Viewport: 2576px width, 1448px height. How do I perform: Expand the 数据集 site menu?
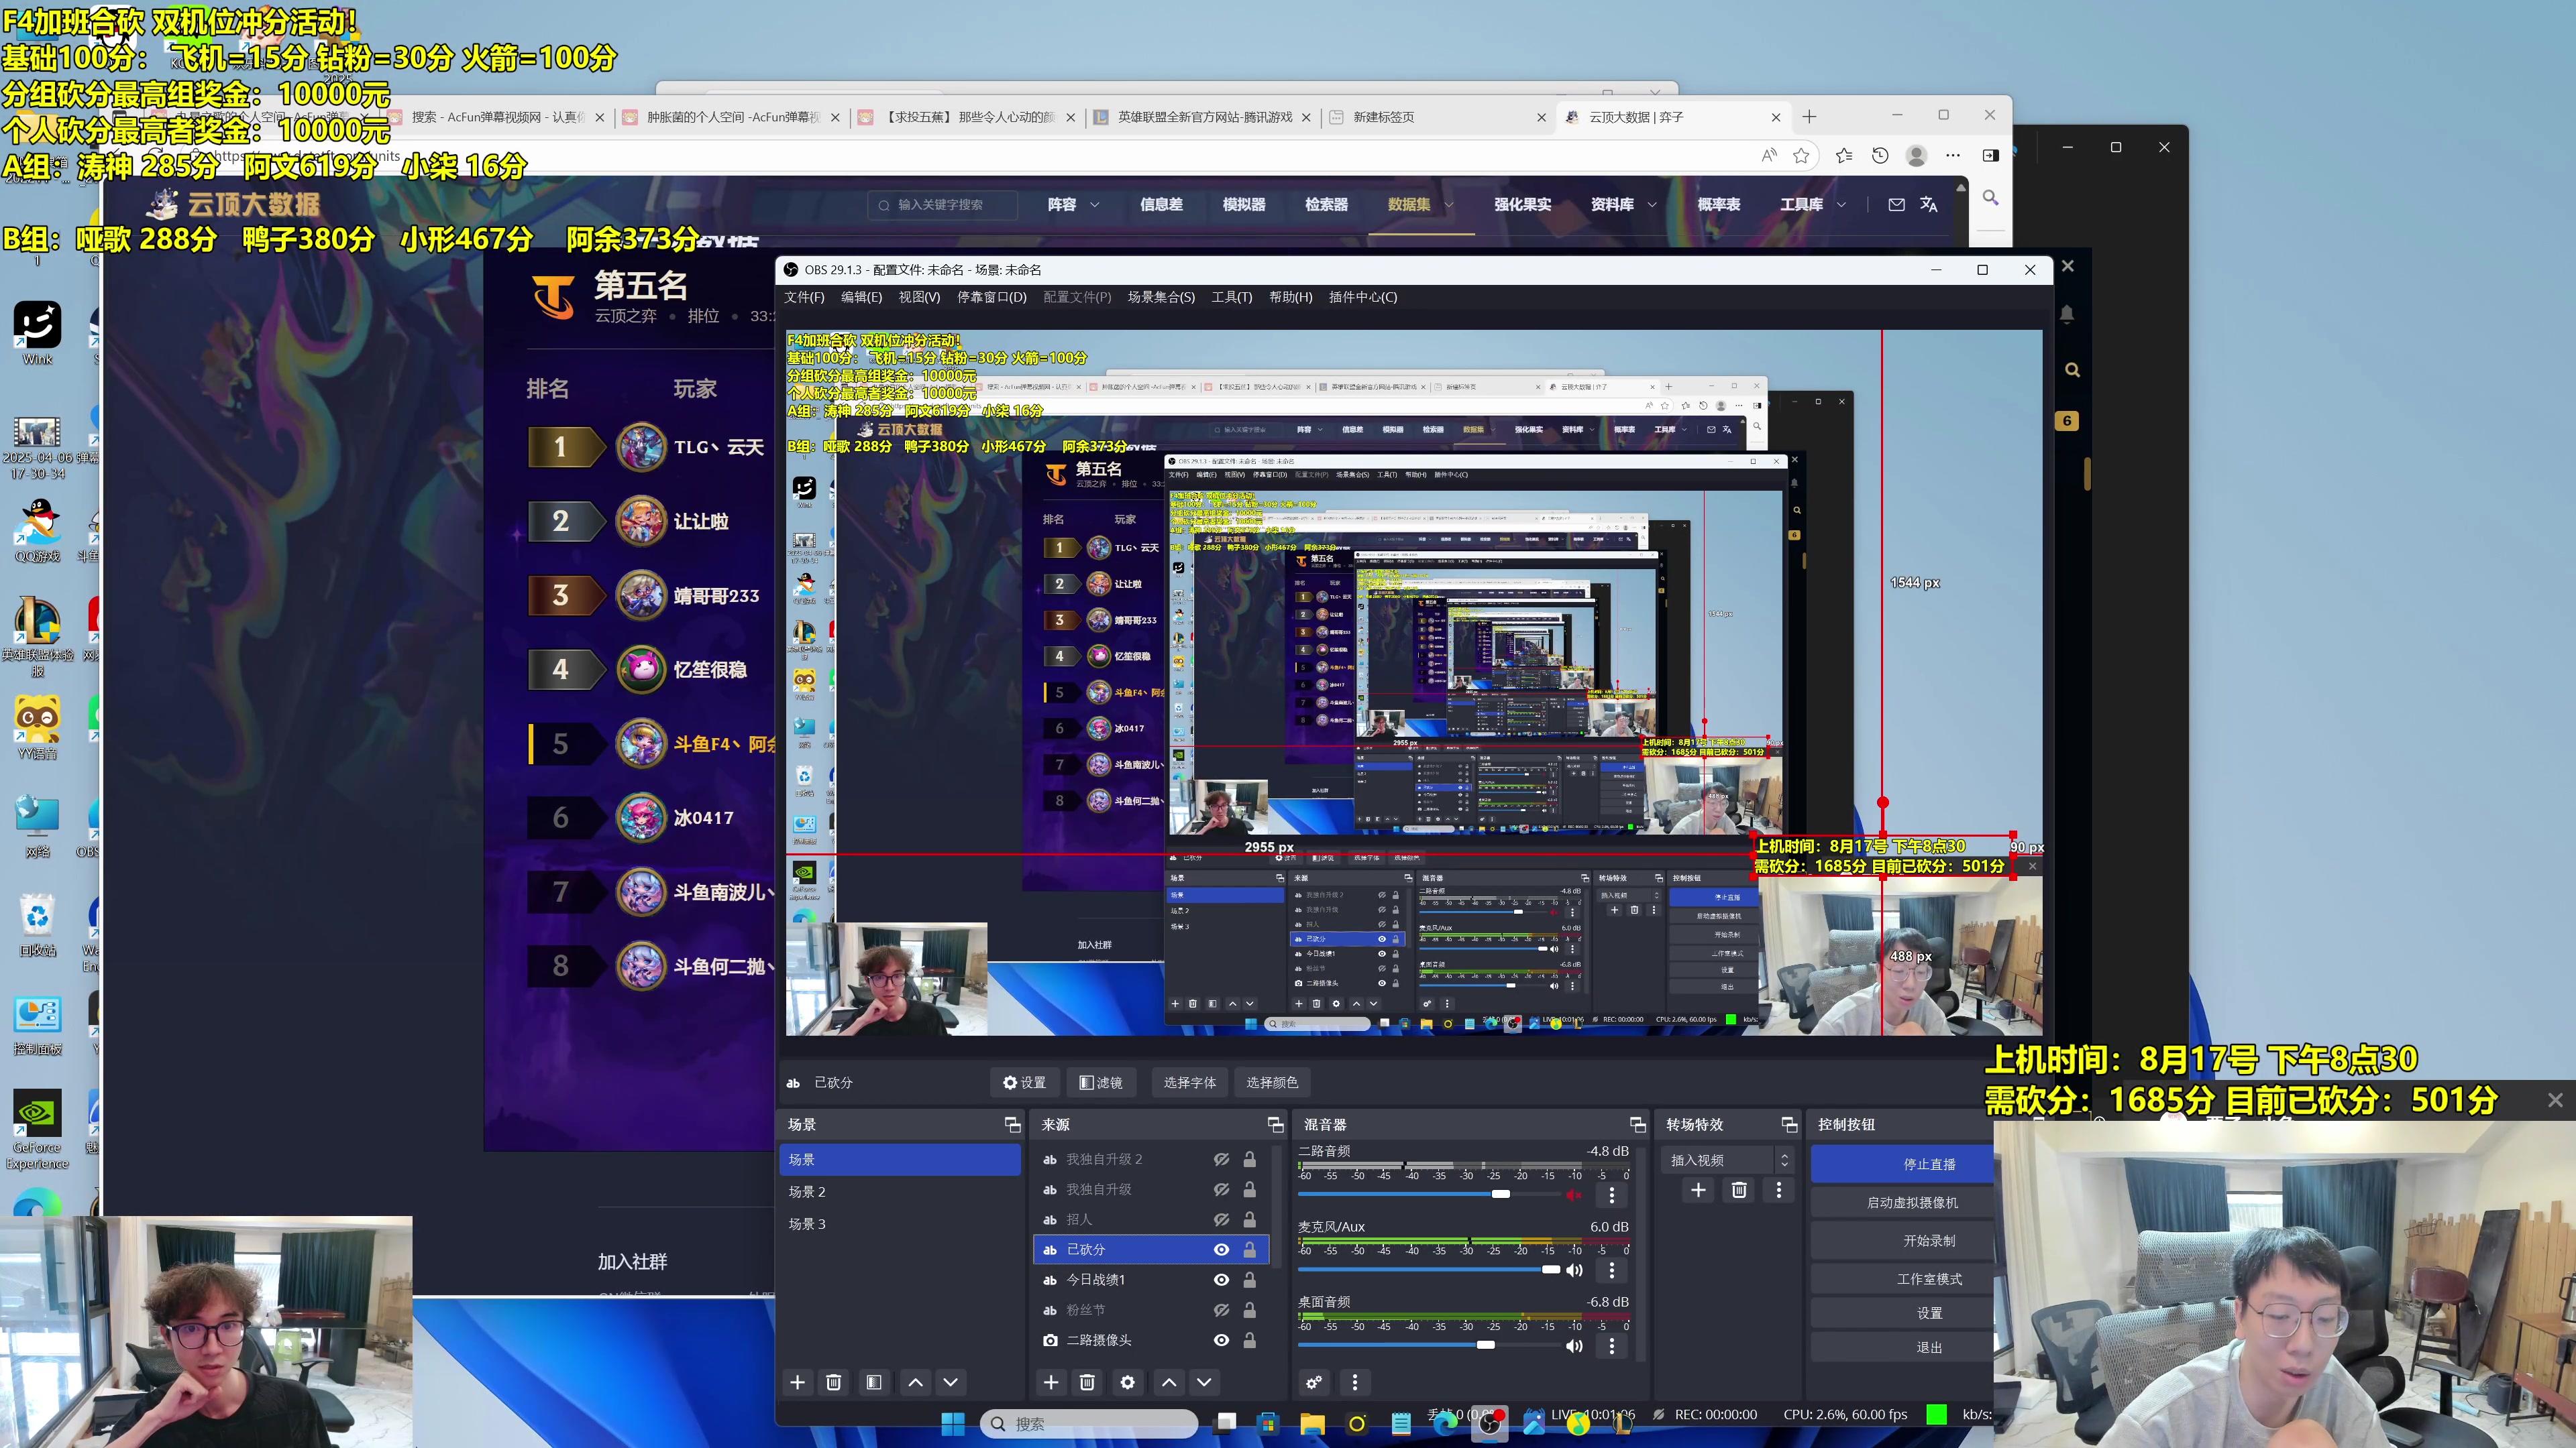[x=1420, y=204]
